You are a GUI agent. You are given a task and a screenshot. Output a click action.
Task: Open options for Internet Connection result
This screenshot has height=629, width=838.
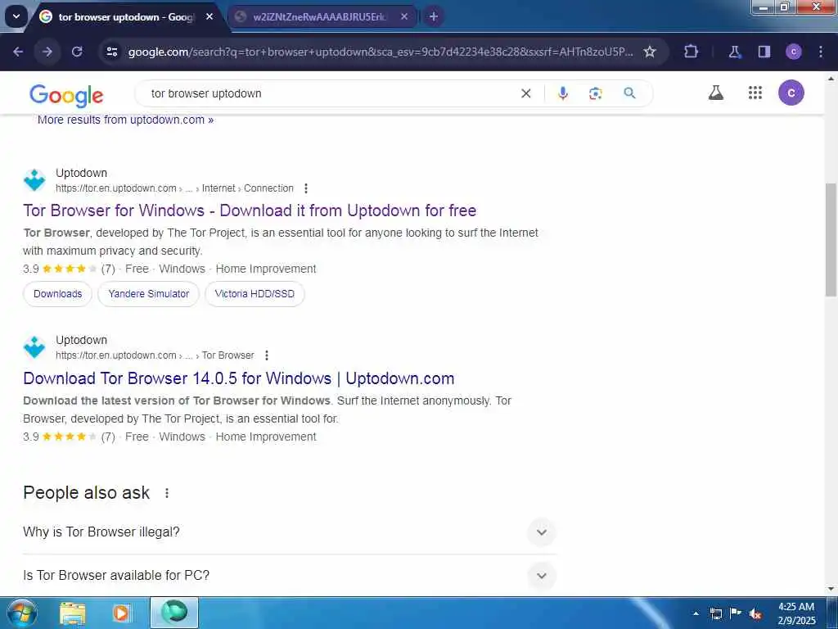(x=306, y=188)
